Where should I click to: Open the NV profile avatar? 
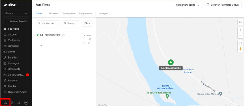tap(26, 103)
